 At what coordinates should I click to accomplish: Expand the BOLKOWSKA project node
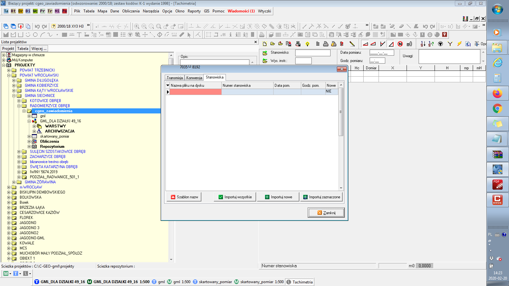point(9,197)
